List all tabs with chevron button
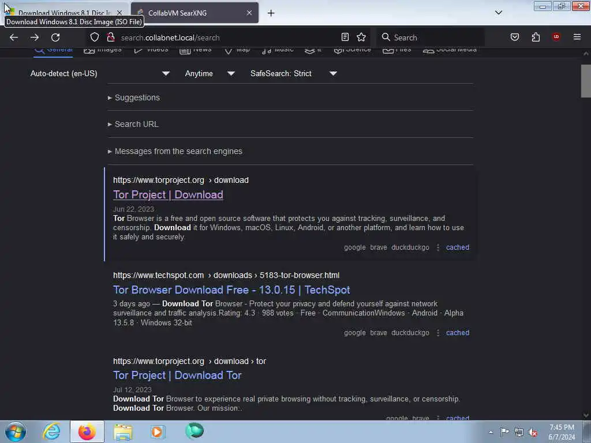The width and height of the screenshot is (591, 443). [498, 13]
